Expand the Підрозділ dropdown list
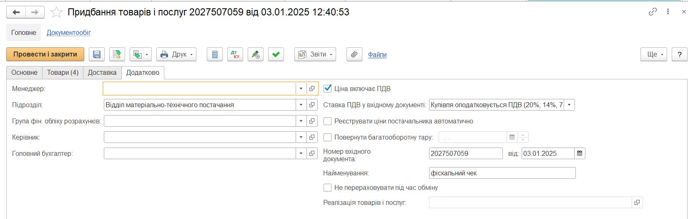This screenshot has width=688, height=219. (301, 105)
